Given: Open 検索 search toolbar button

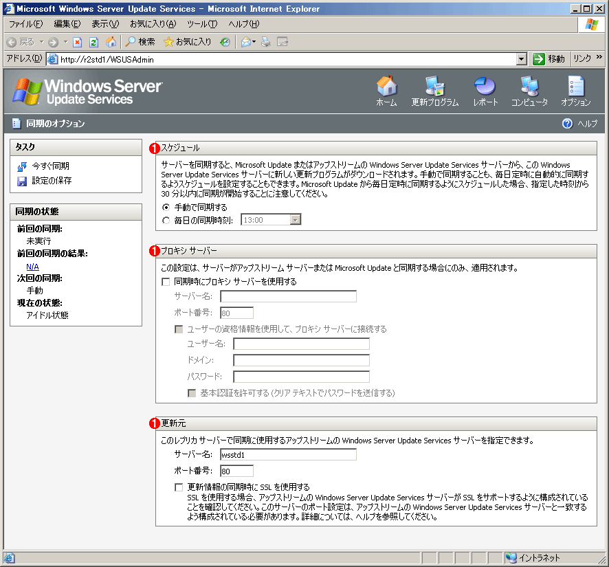Looking at the screenshot, I should coord(141,41).
